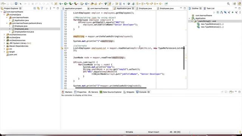Image resolution: width=242 pixels, height=136 pixels.
Task: Click the Open Perspective icon
Action: 234,4
